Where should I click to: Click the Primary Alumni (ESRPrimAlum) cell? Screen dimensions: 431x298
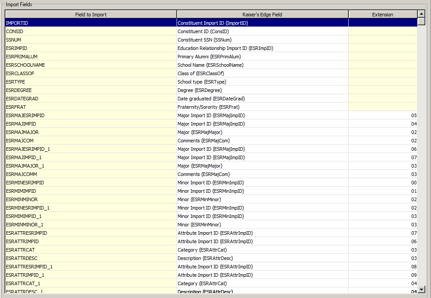pos(262,57)
